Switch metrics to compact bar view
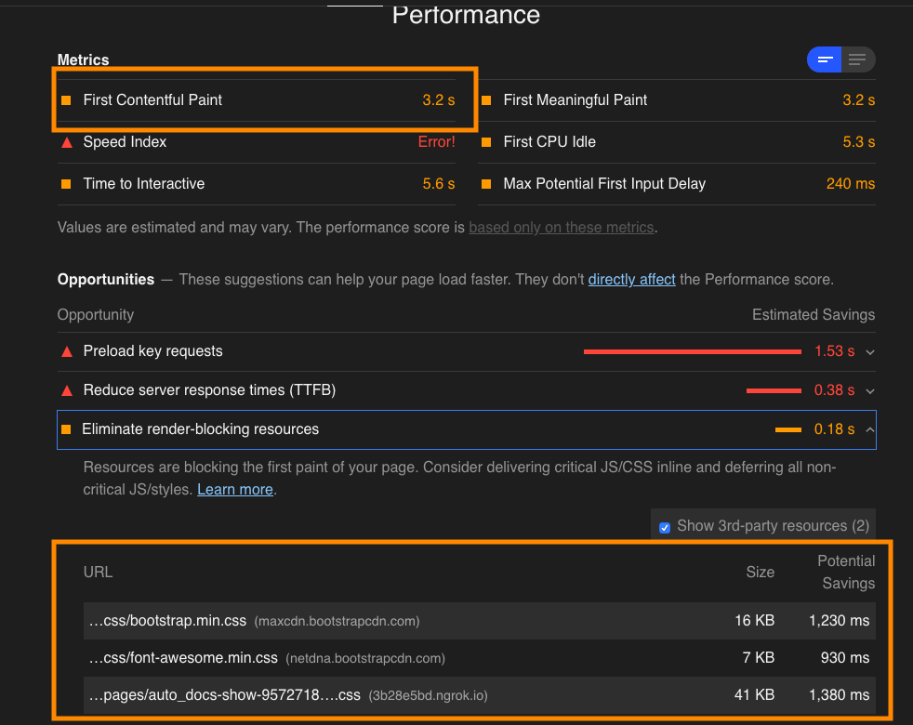913x725 pixels. [x=824, y=60]
